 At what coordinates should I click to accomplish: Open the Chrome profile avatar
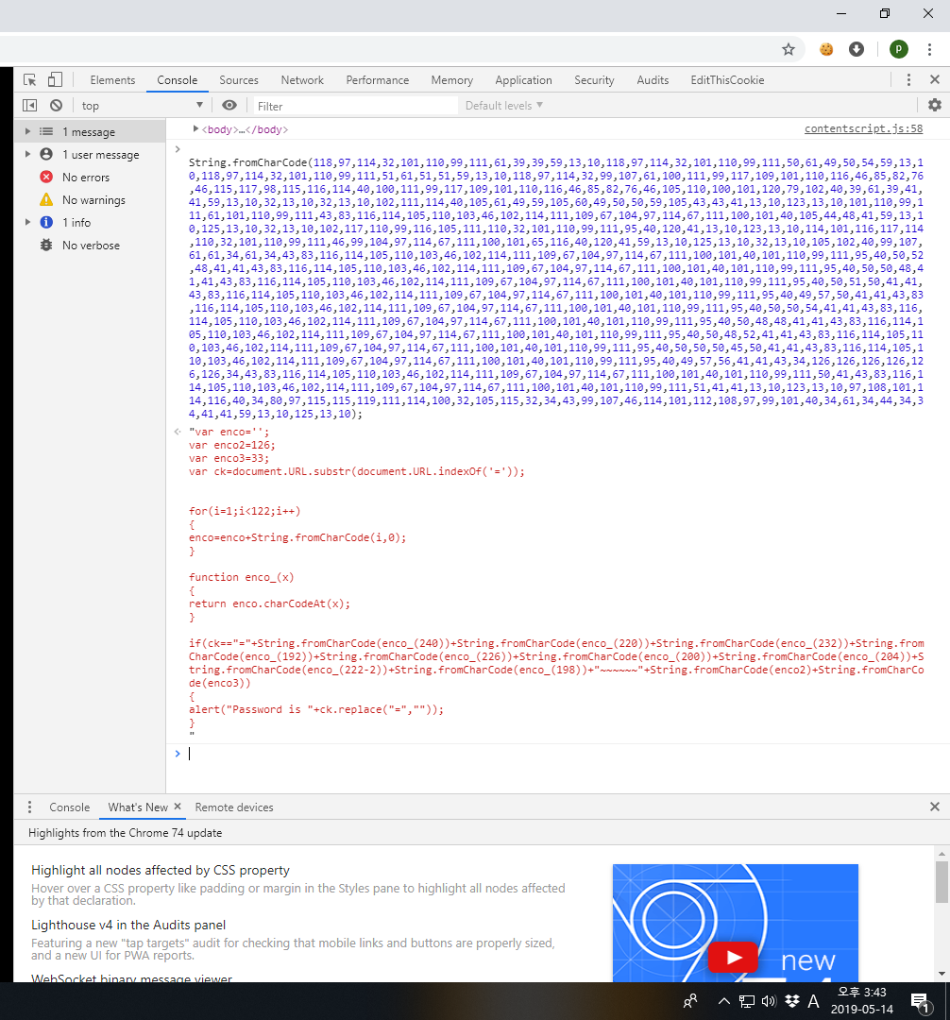coord(899,49)
